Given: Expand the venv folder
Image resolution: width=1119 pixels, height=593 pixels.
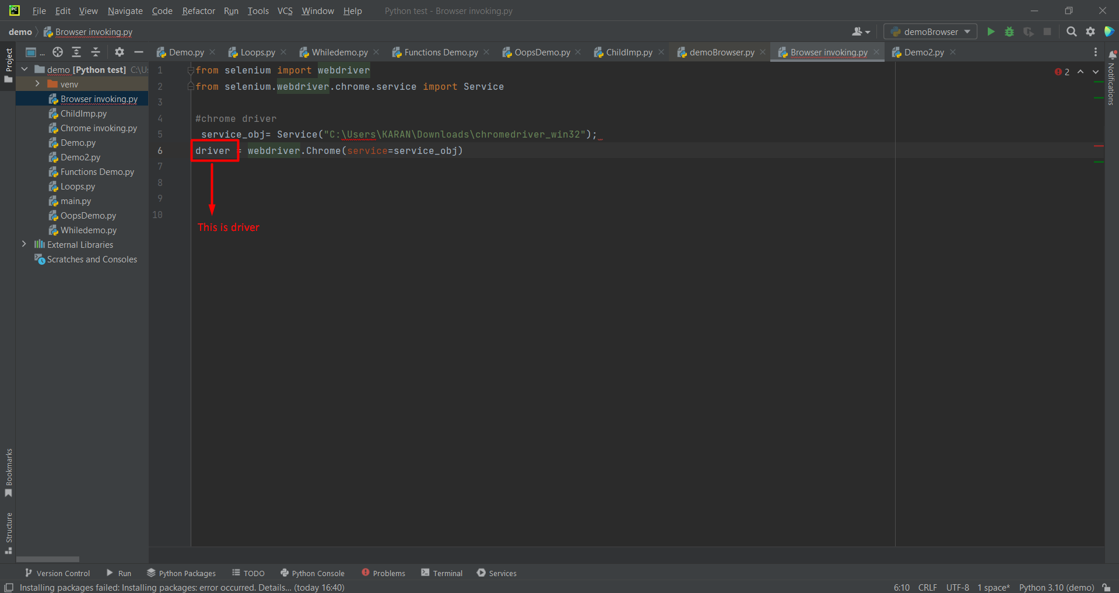Looking at the screenshot, I should 37,84.
